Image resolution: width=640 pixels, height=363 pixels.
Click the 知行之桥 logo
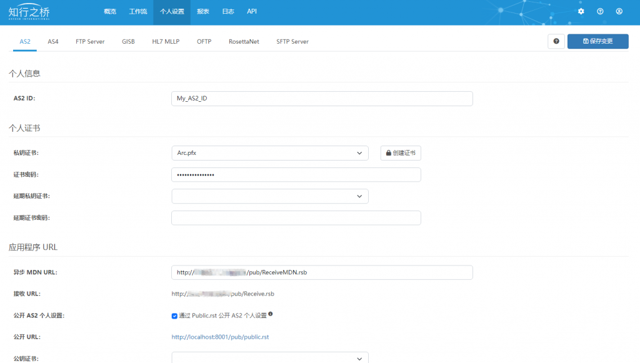[x=29, y=12]
